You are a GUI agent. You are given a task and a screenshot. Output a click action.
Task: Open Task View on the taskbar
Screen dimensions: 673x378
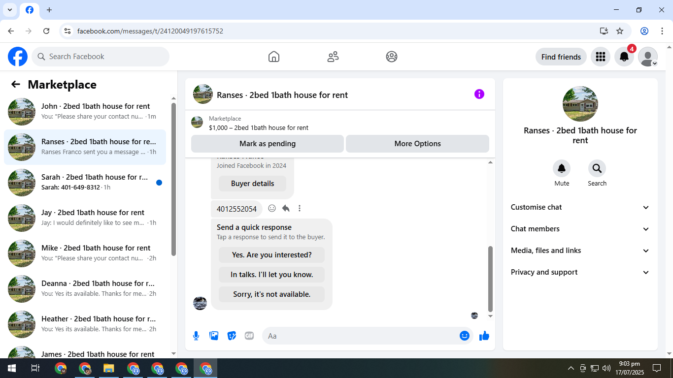(x=35, y=368)
